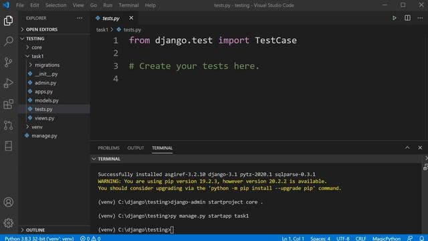The width and height of the screenshot is (428, 241).
Task: Click the VS Code logo icon
Action: pyautogui.click(x=6, y=5)
